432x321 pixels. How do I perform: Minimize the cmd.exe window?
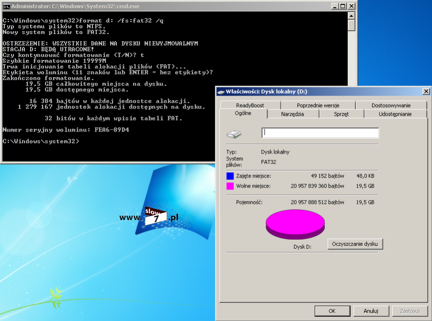(x=335, y=6)
